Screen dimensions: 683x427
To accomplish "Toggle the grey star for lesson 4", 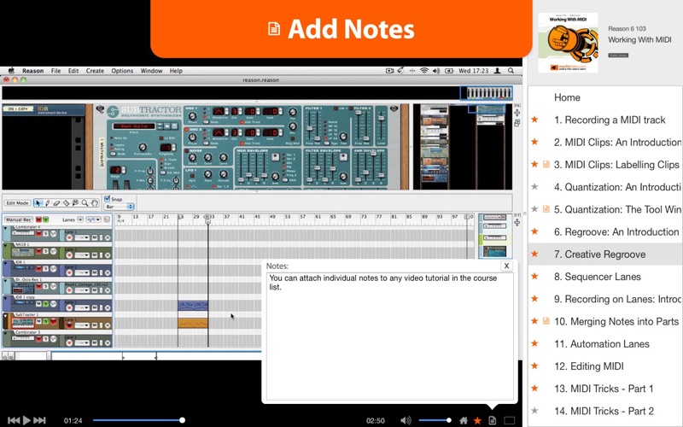I will coord(535,186).
